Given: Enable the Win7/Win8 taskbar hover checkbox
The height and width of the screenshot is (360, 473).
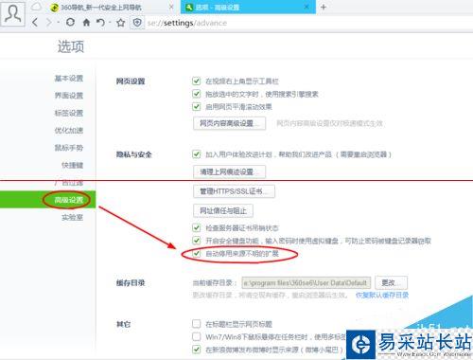Looking at the screenshot, I should pyautogui.click(x=196, y=336).
